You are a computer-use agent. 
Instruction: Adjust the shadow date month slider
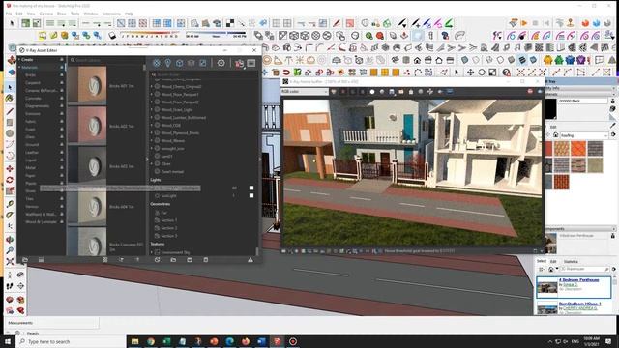150,33
